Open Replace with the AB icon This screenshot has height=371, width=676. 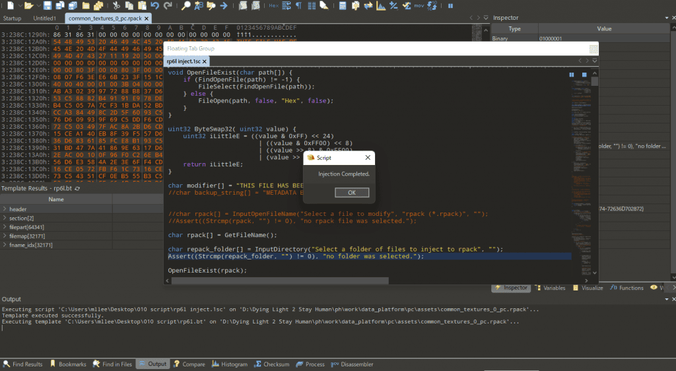point(198,5)
